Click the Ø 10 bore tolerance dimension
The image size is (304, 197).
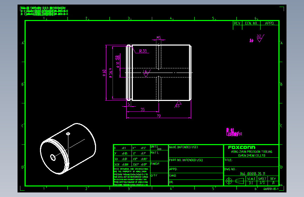[x=118, y=62]
